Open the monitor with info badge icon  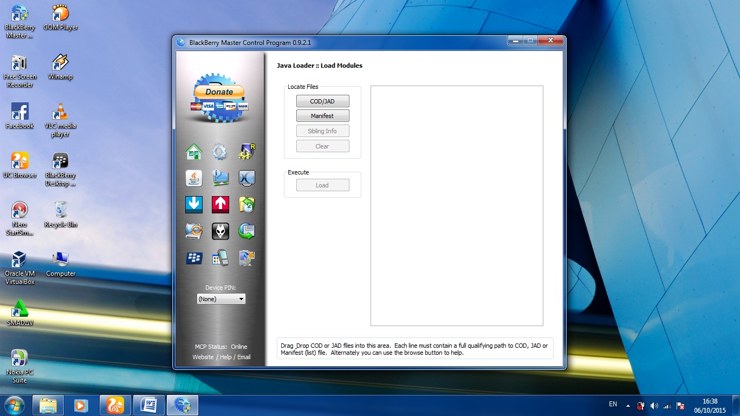[220, 178]
